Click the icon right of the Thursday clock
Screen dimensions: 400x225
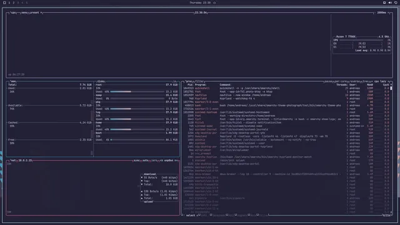214,2
